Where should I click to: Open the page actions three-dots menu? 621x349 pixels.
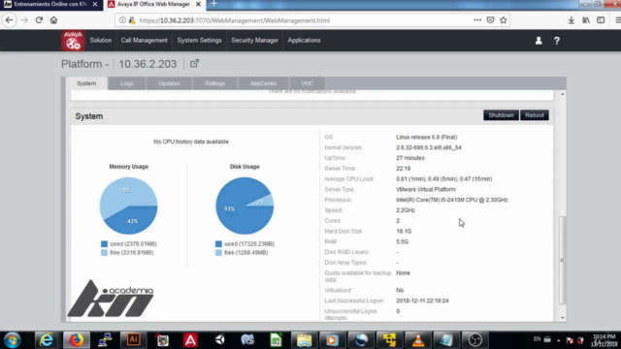(x=477, y=20)
